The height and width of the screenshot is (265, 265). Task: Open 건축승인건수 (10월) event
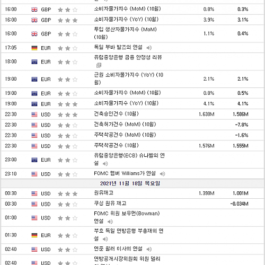tap(116, 114)
